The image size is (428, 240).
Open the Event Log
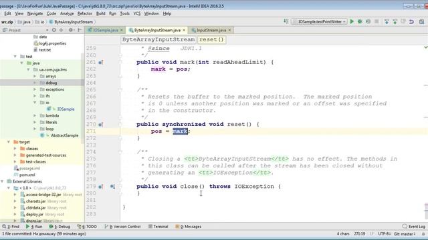pyautogui.click(x=414, y=227)
